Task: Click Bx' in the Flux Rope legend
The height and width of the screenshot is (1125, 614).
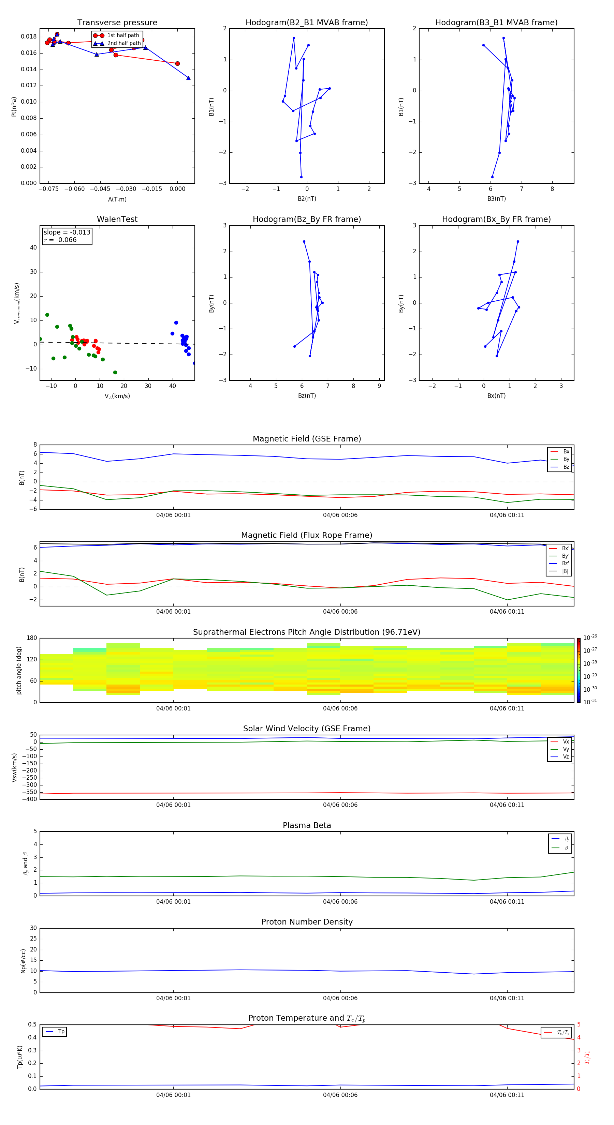Action: [x=566, y=549]
